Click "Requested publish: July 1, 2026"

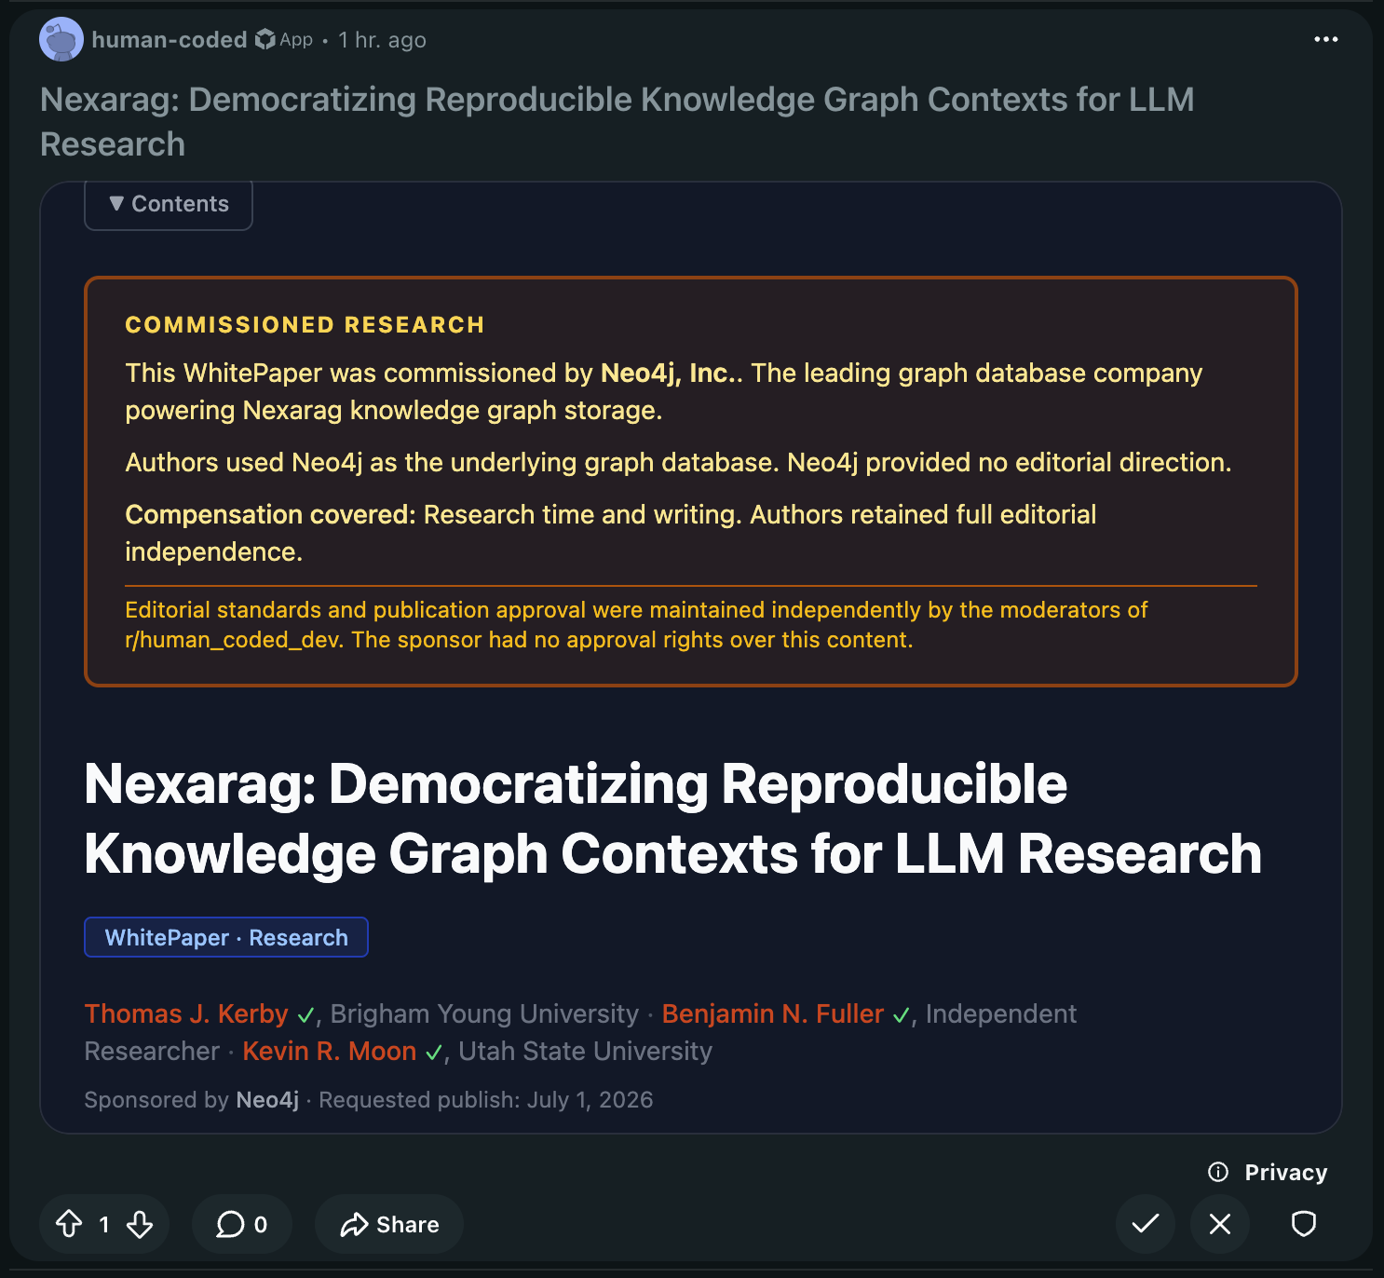486,1099
